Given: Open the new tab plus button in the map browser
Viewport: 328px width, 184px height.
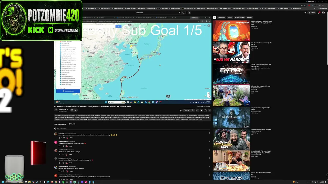Looking at the screenshot, I should (176, 18).
